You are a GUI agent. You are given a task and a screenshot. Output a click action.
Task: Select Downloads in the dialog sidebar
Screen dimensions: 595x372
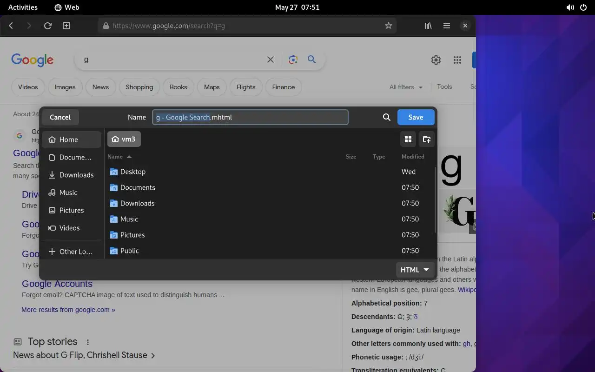click(72, 175)
